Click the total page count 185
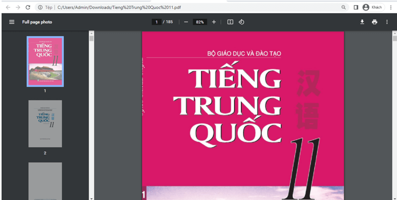The width and height of the screenshot is (397, 200). [169, 22]
